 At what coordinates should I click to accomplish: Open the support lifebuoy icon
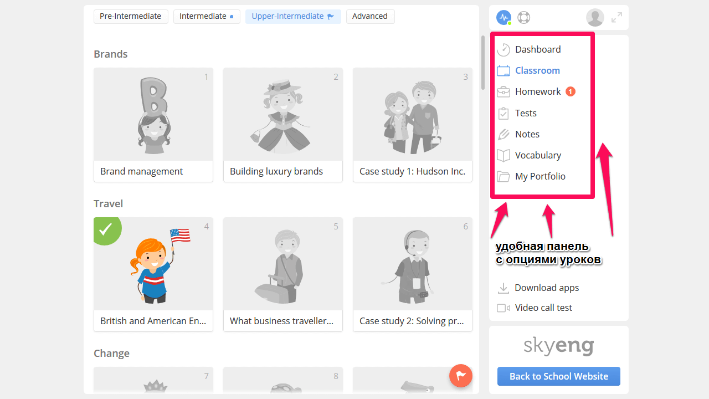point(523,17)
